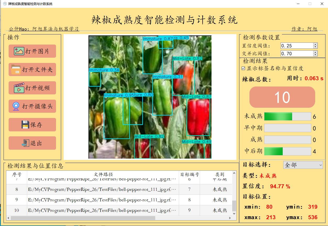This screenshot has width=328, height=226.
Task: Open video via 打开视频 label
Action: coord(37,88)
